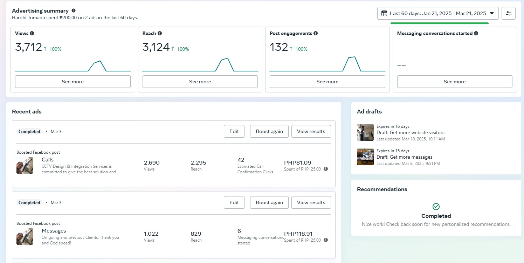Click Expires in 16 days text
Viewport: 524px width, 263px height.
click(393, 126)
